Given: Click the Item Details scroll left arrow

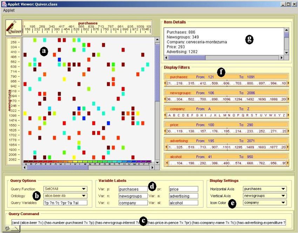Looking at the screenshot, I should (167, 57).
